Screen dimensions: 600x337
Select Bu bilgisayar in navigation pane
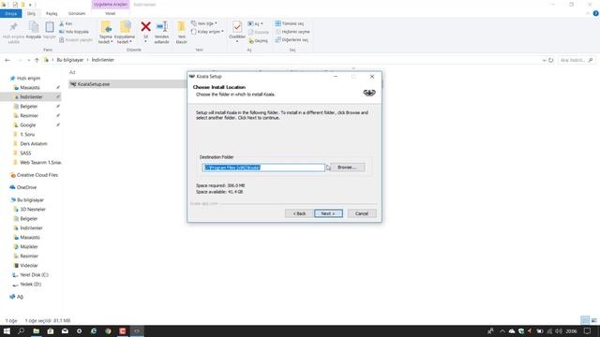pos(30,199)
